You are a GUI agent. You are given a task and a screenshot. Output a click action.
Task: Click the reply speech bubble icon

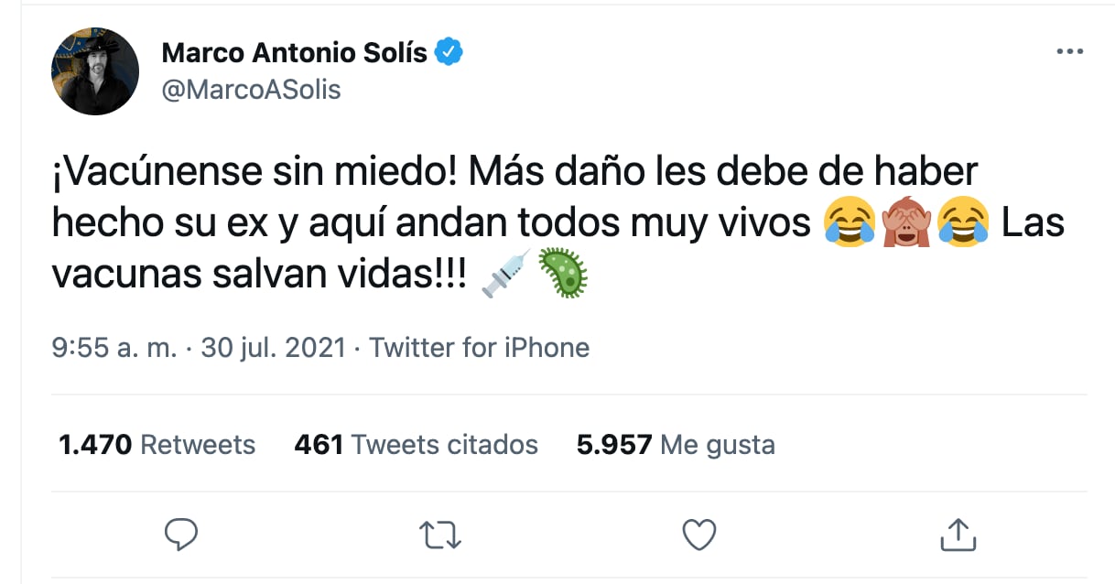click(181, 533)
